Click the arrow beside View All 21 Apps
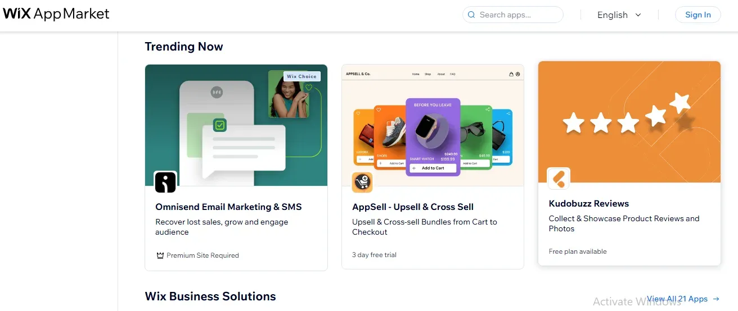738x311 pixels. point(716,299)
